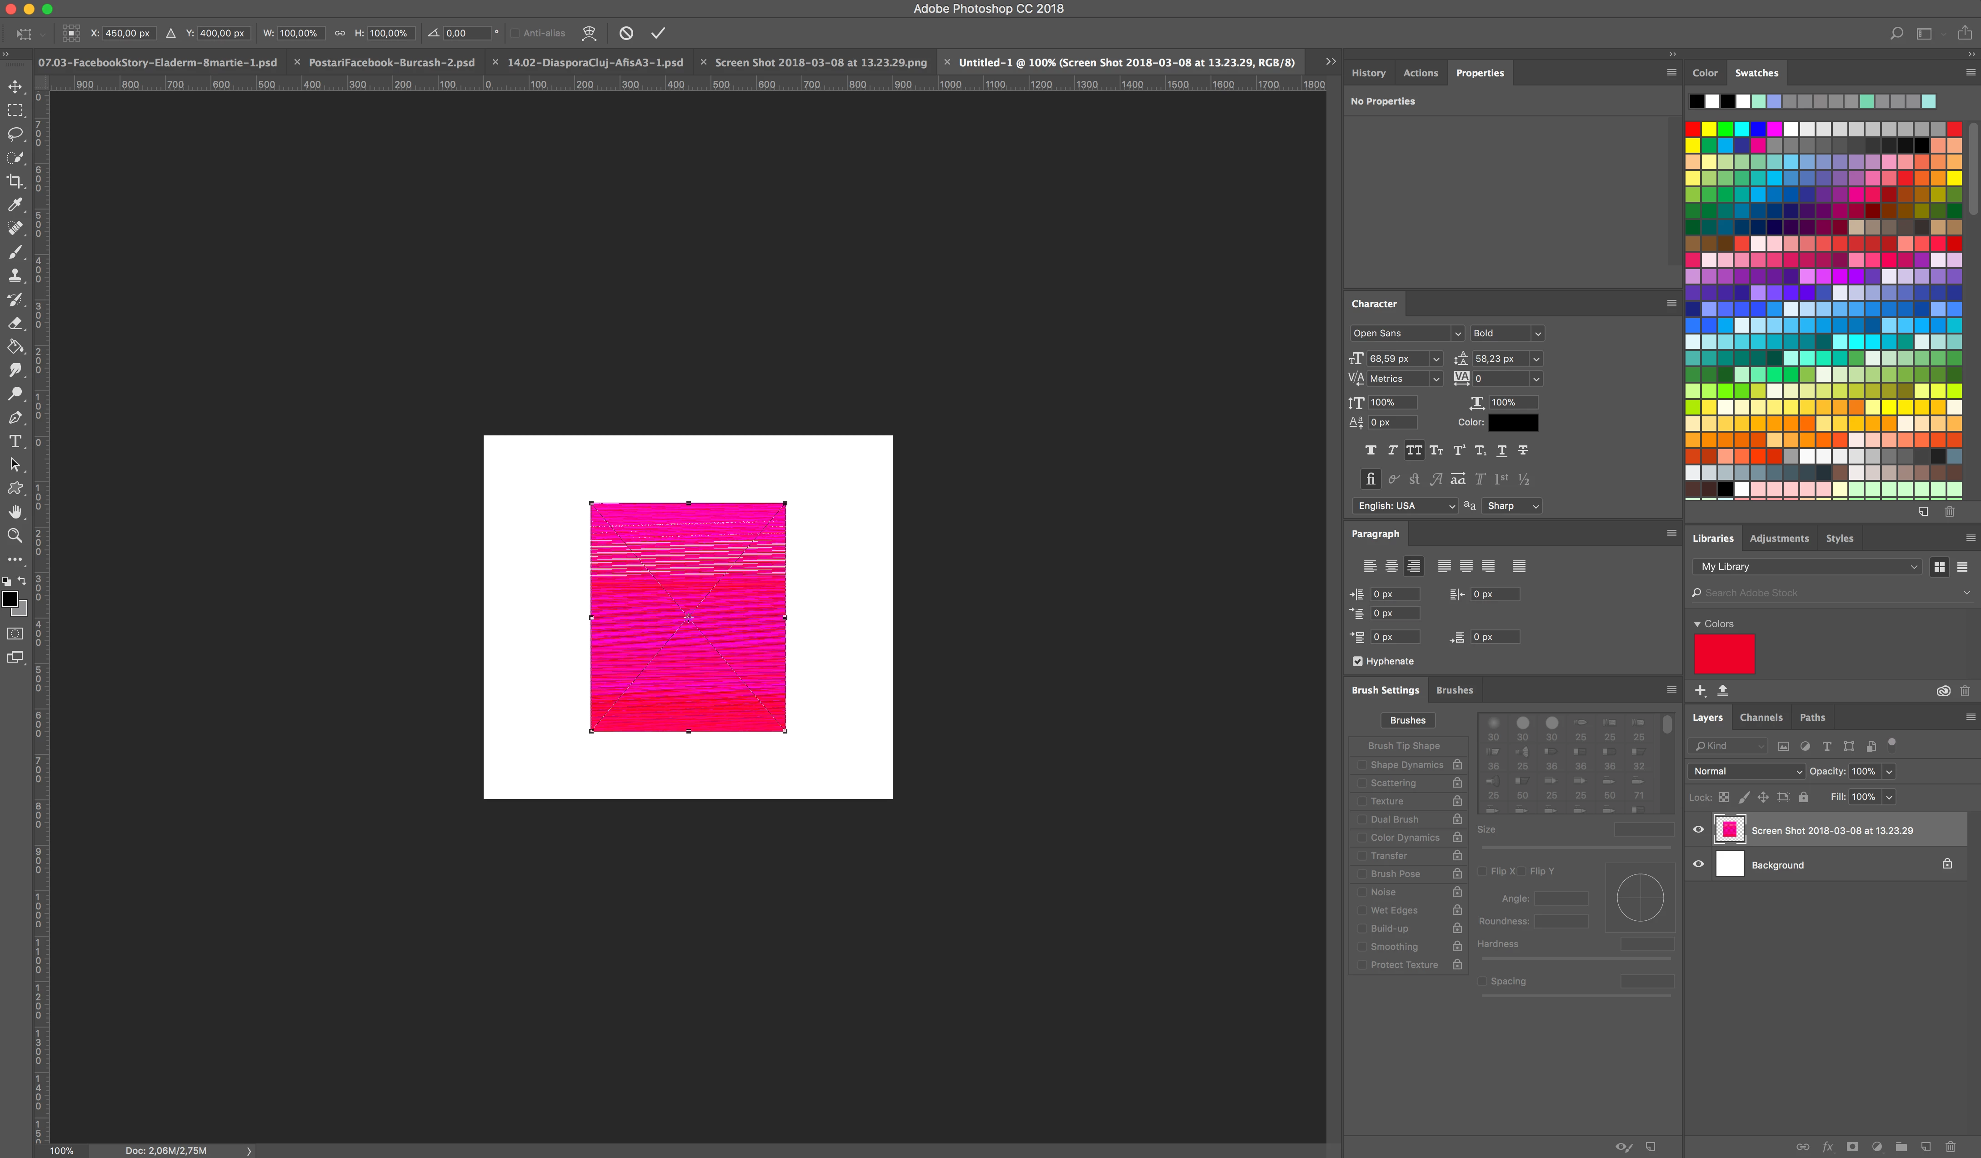
Task: Select the Lasso tool
Action: [15, 134]
